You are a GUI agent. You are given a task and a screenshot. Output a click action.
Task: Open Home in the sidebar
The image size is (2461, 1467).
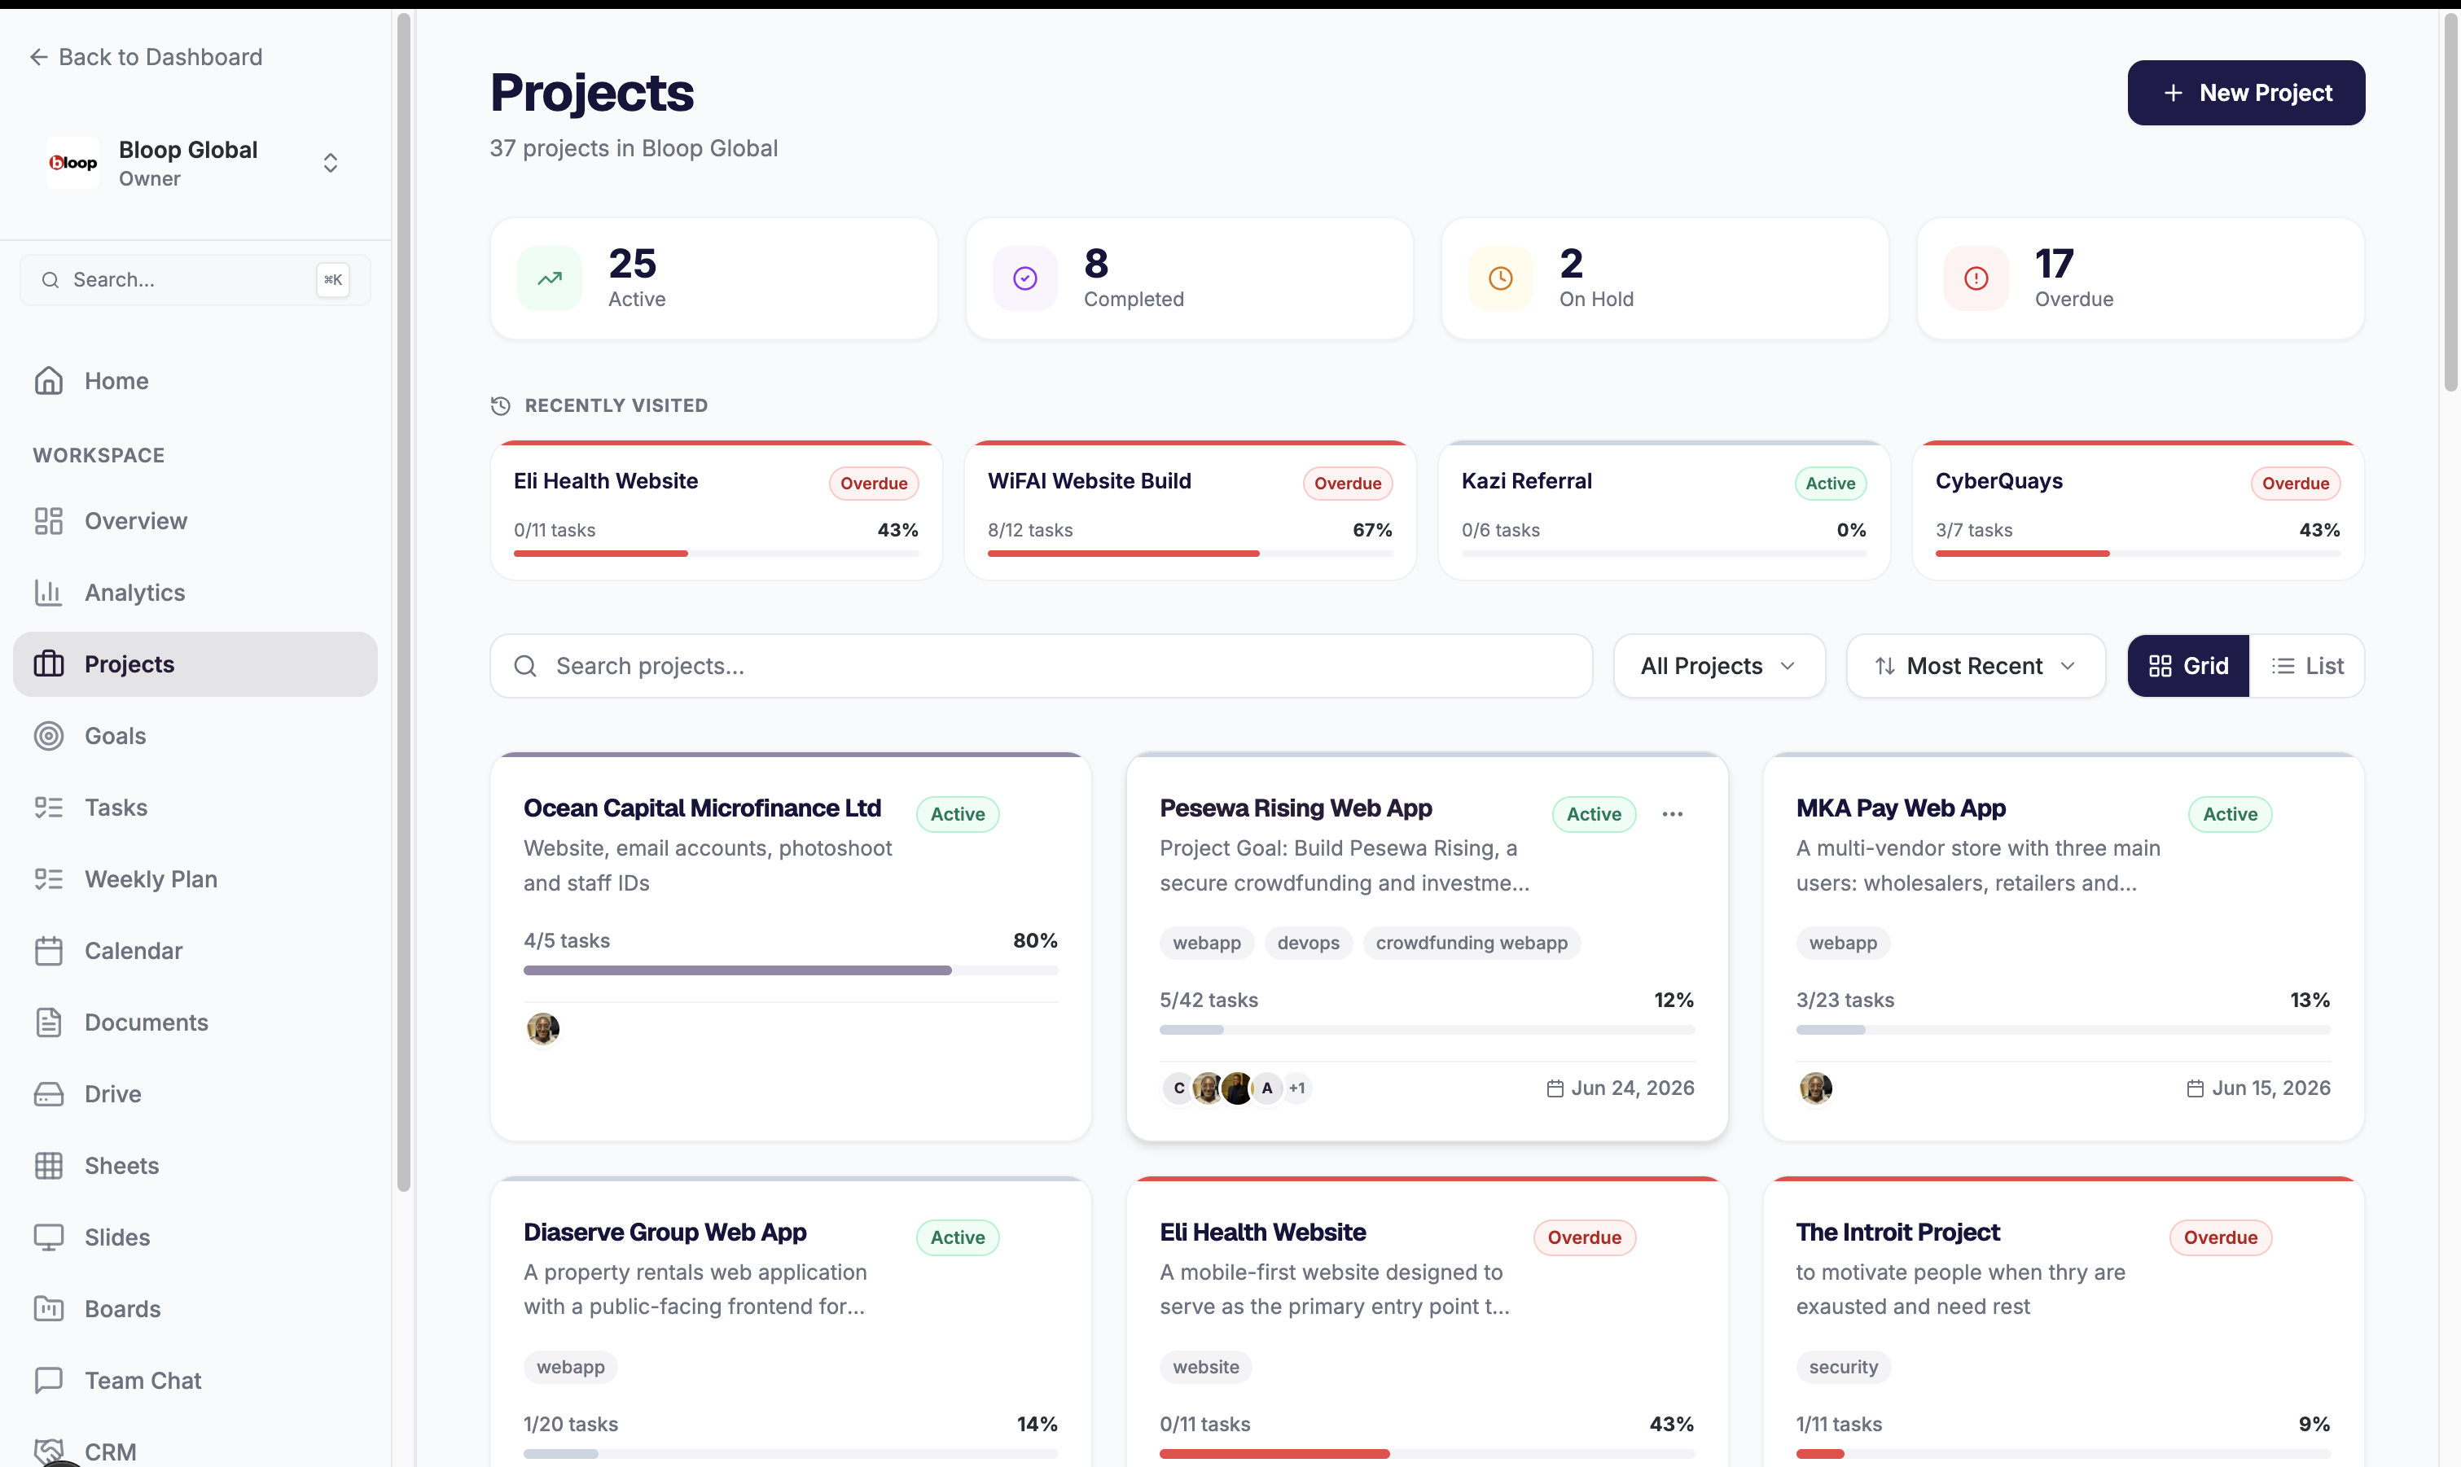click(195, 381)
